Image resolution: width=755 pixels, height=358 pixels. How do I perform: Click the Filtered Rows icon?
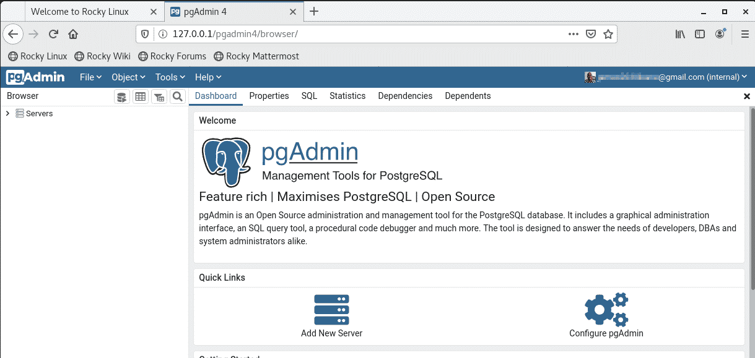159,96
